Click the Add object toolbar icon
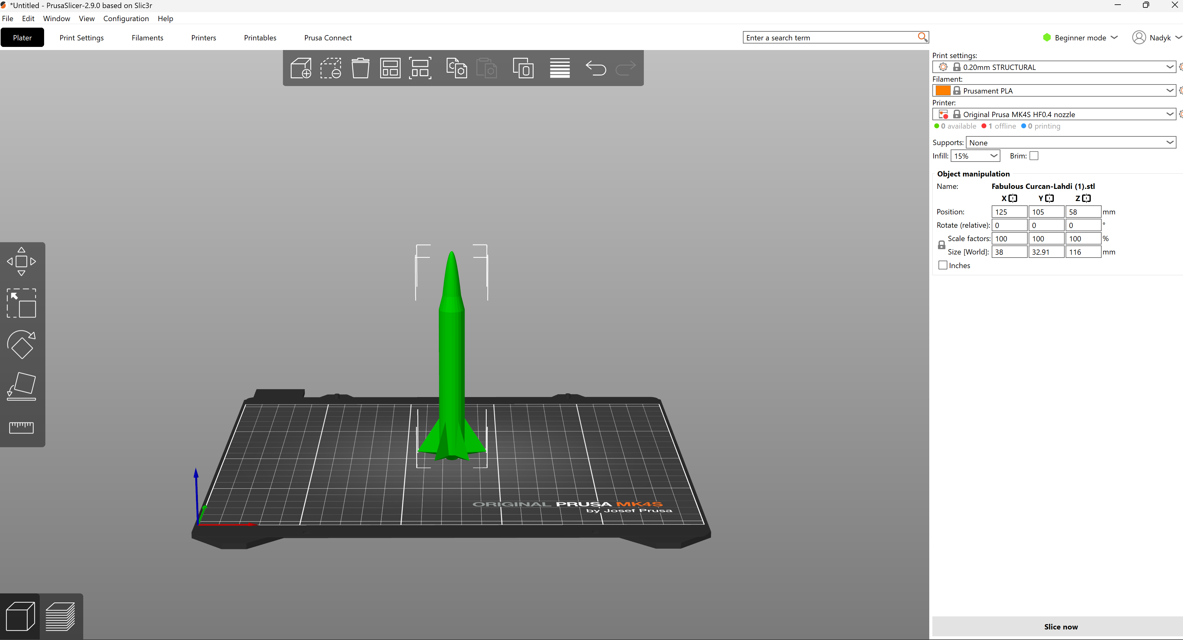1183x640 pixels. pyautogui.click(x=301, y=68)
